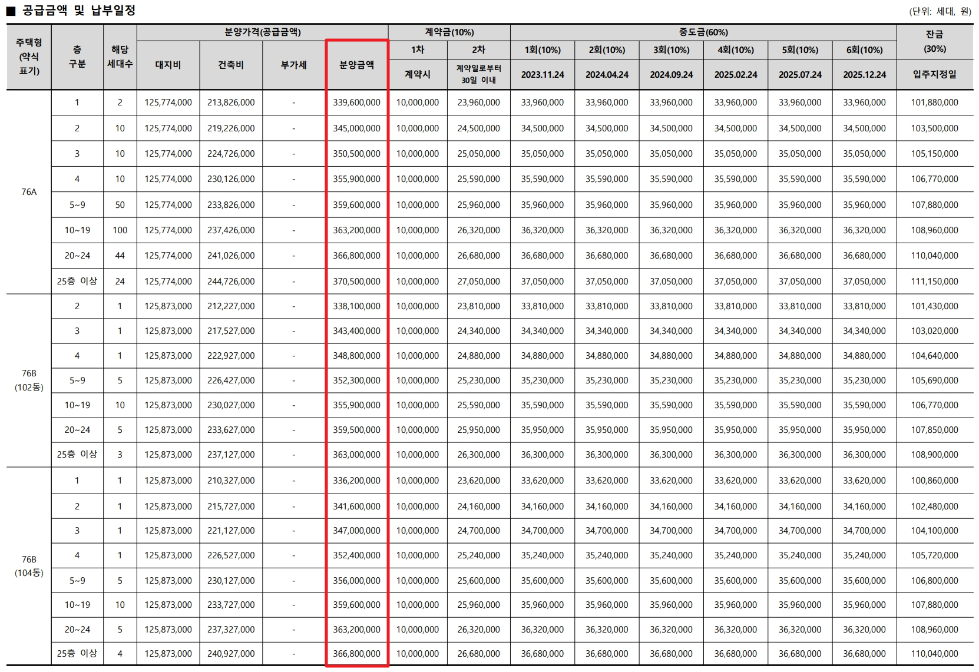Click the 2025.02.24 date cell
Image resolution: width=979 pixels, height=672 pixels.
coord(736,75)
